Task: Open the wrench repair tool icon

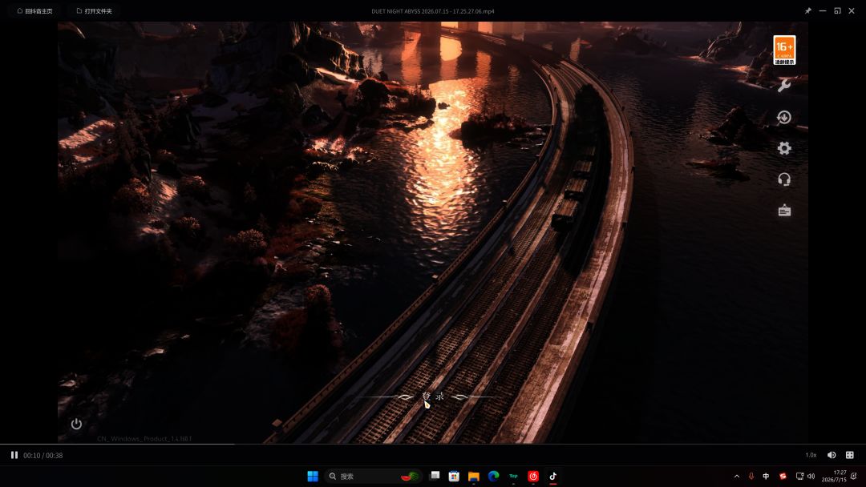Action: click(784, 86)
